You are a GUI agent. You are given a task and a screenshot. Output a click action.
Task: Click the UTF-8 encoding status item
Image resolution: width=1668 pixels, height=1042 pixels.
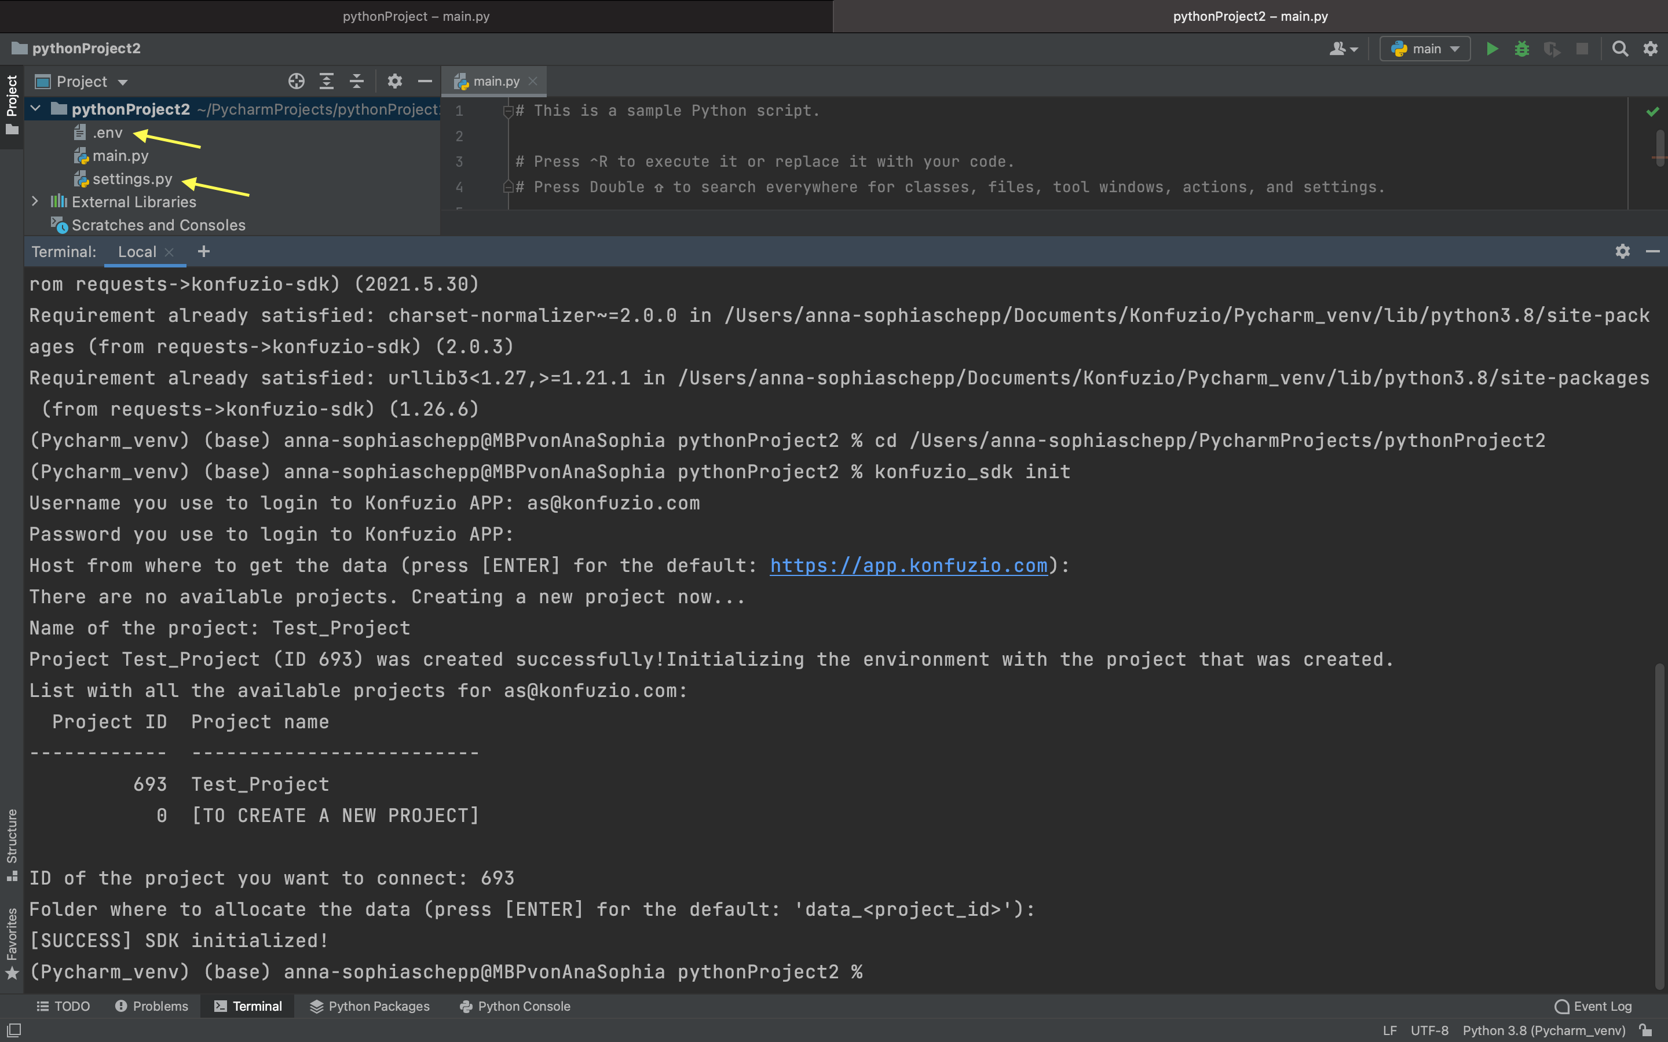click(1429, 1030)
